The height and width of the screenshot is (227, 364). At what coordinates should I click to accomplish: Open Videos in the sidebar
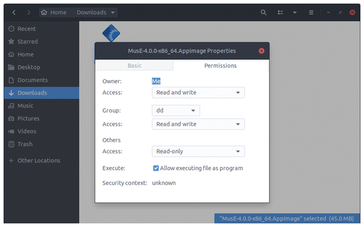41,131
